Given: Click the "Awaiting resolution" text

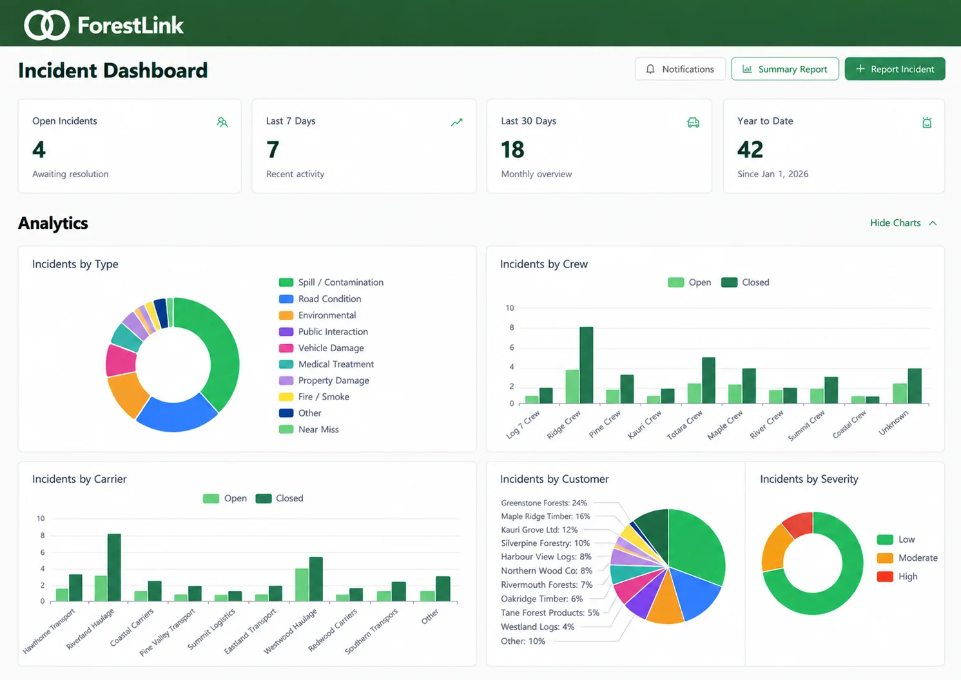Looking at the screenshot, I should pyautogui.click(x=70, y=174).
